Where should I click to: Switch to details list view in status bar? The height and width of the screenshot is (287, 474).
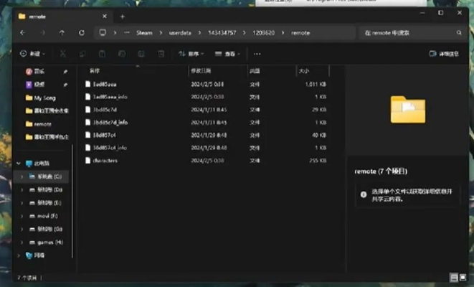pos(453,277)
